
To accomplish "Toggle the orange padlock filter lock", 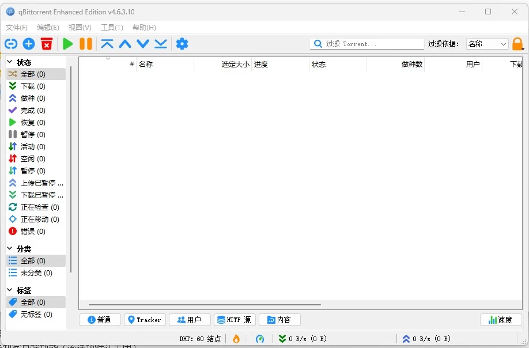I will tap(517, 43).
